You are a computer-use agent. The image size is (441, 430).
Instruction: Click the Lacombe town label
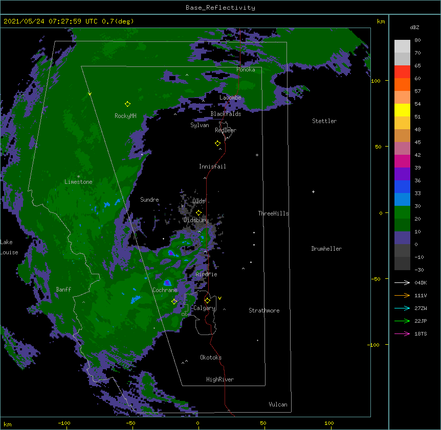click(x=230, y=98)
